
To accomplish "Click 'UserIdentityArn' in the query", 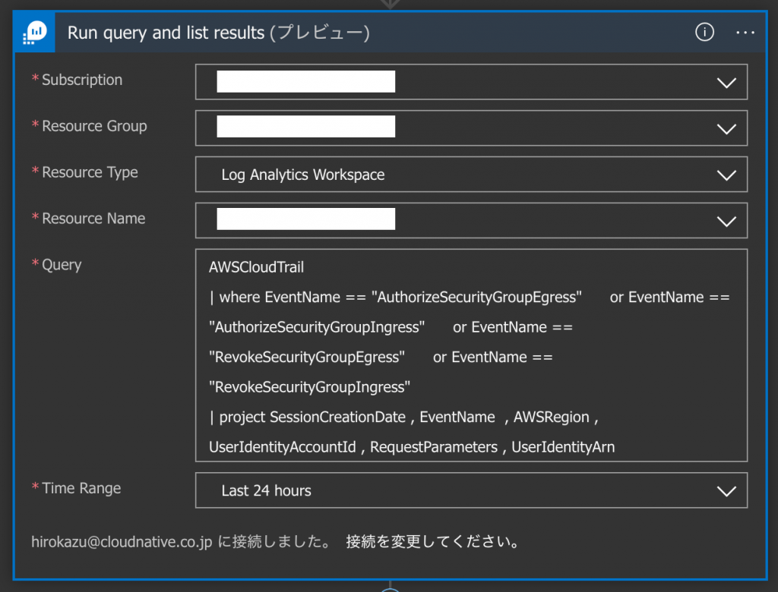I will 563,447.
